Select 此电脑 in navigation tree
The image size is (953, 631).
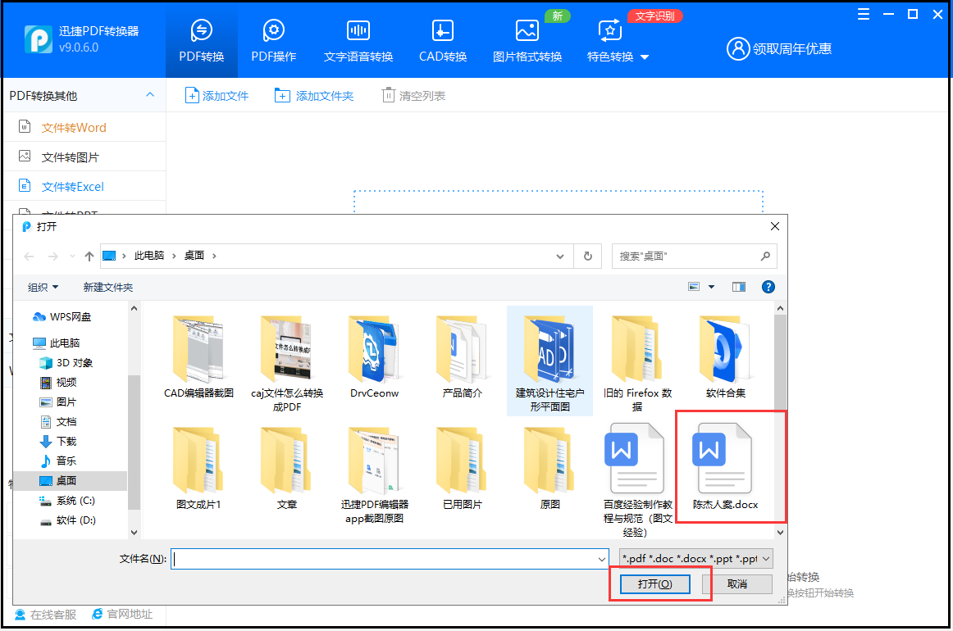[56, 343]
